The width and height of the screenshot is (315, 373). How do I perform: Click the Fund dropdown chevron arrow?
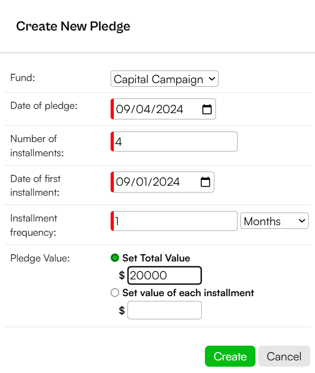point(212,79)
